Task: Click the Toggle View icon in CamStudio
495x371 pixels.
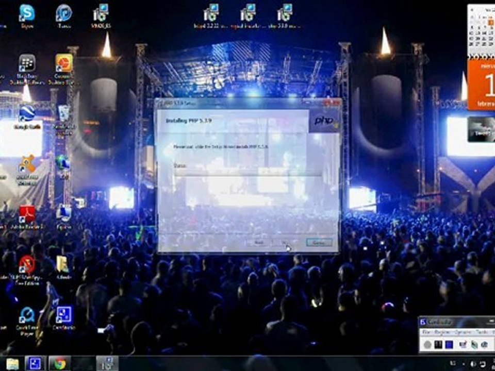Action: [x=463, y=345]
